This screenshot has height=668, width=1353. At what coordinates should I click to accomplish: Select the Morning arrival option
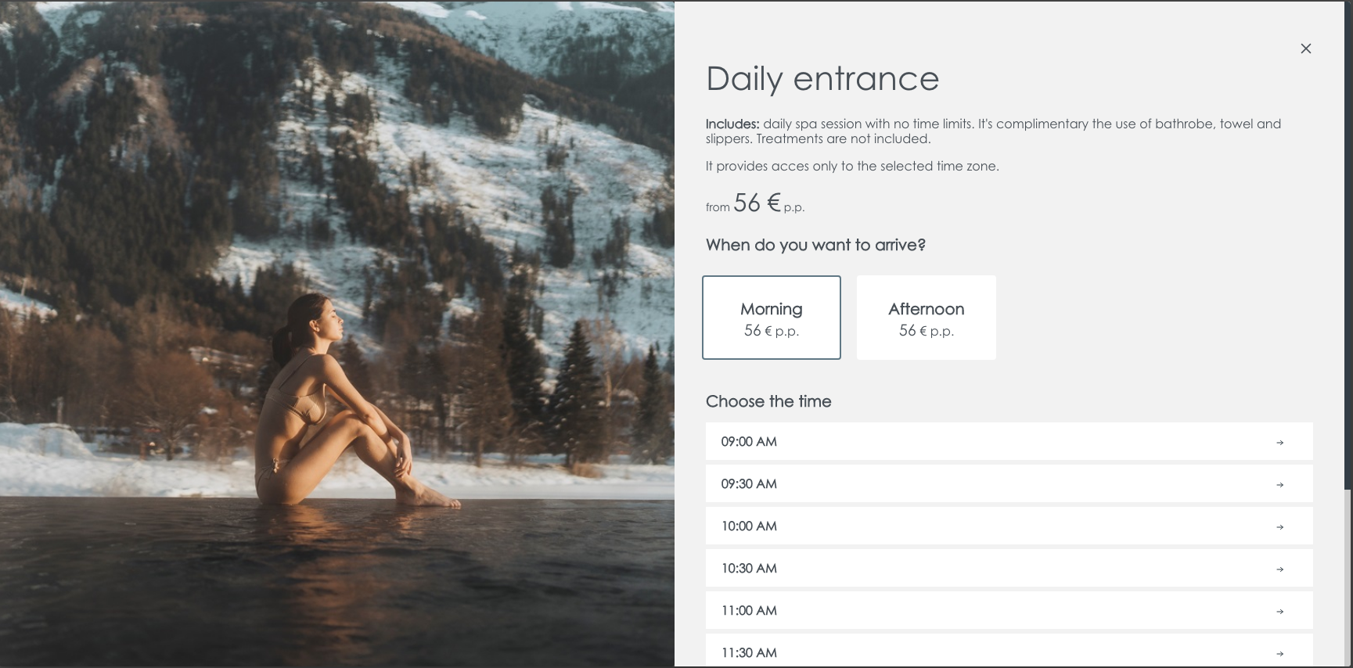pyautogui.click(x=772, y=318)
